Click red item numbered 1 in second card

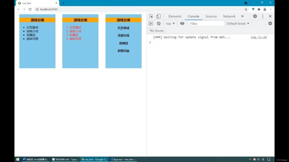coord(76,27)
